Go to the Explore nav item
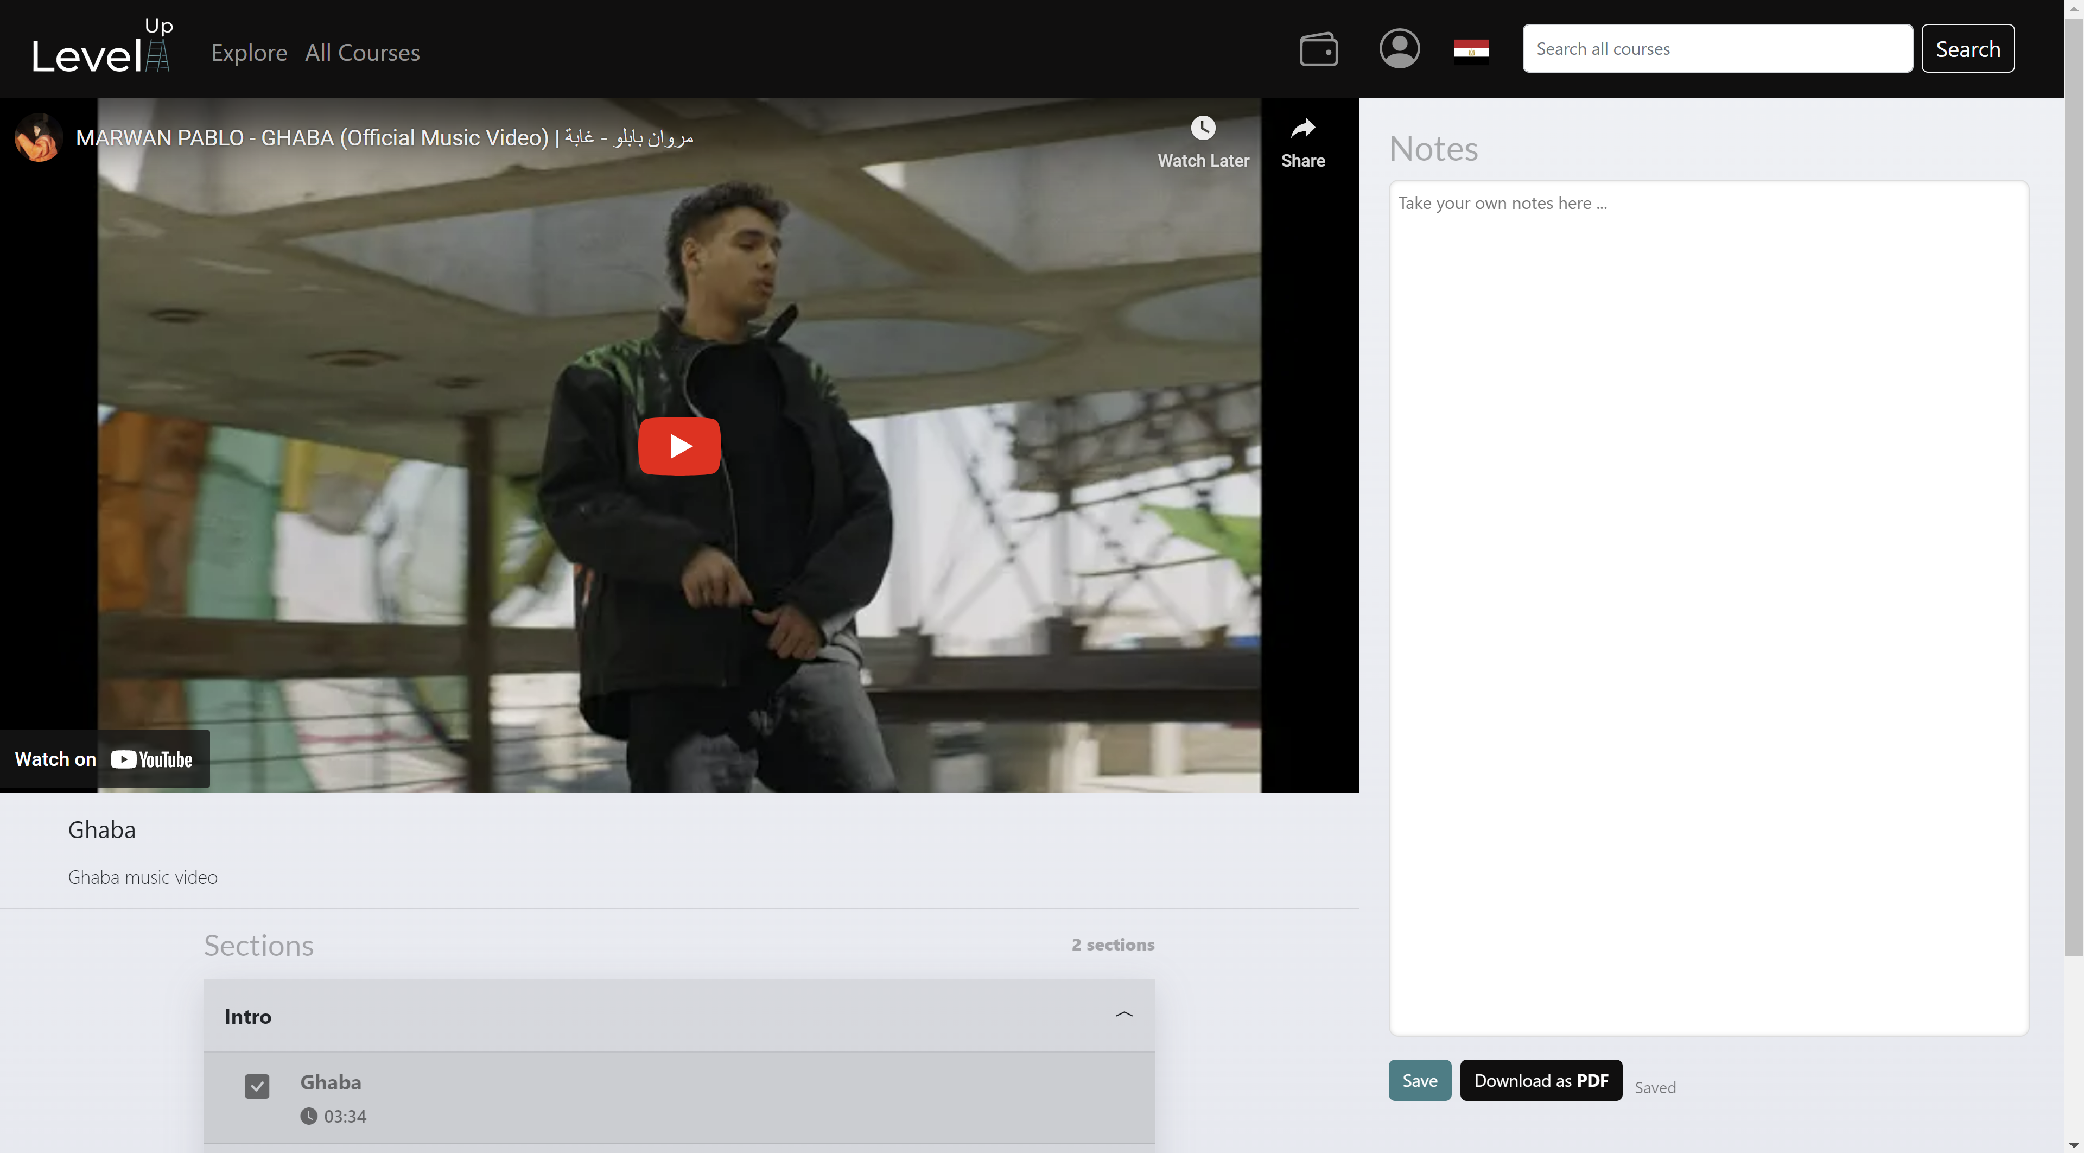Screen dimensions: 2084x1153 point(249,53)
